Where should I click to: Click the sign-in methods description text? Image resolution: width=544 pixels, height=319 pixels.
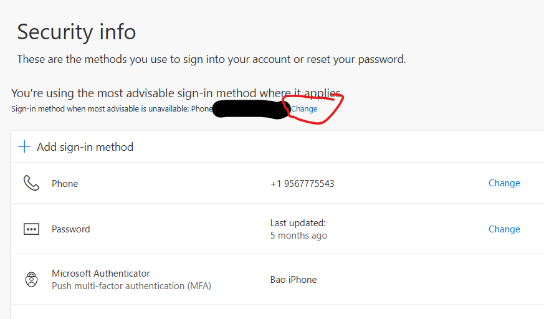click(211, 59)
